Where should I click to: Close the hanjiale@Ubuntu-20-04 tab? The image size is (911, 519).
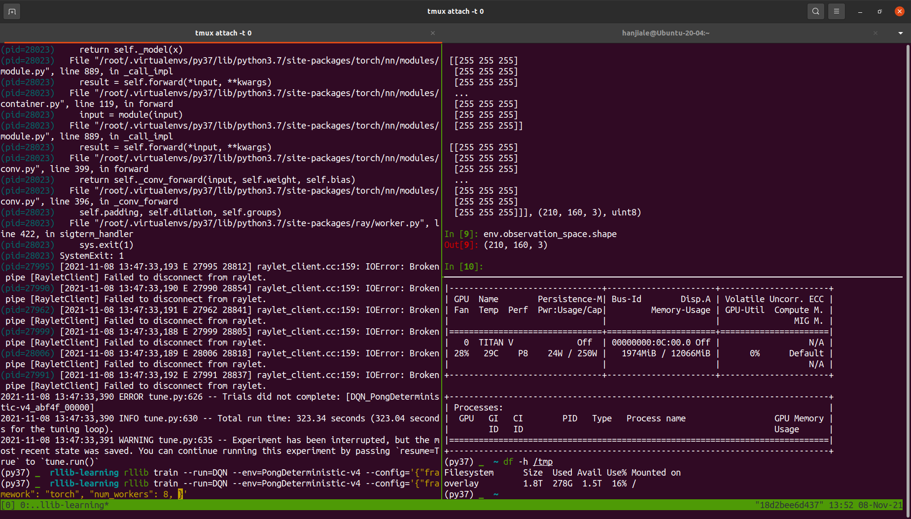[x=876, y=33]
